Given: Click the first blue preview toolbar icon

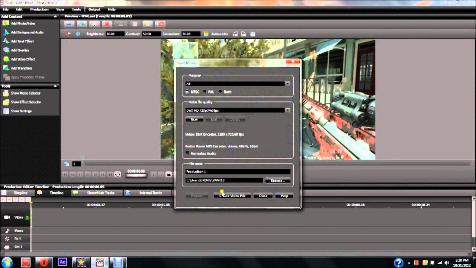Looking at the screenshot, I should pyautogui.click(x=69, y=24).
